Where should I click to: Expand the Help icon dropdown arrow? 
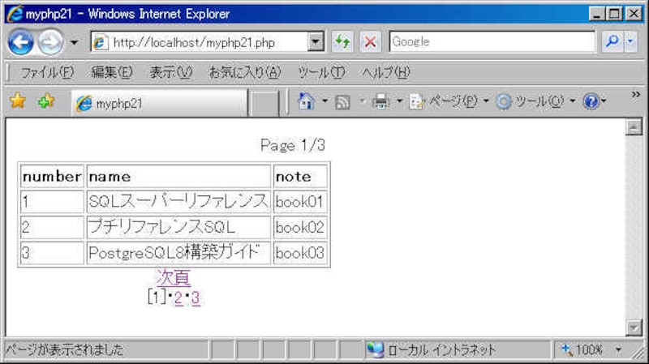[604, 101]
